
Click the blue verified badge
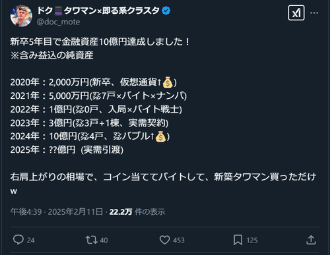coord(166,11)
